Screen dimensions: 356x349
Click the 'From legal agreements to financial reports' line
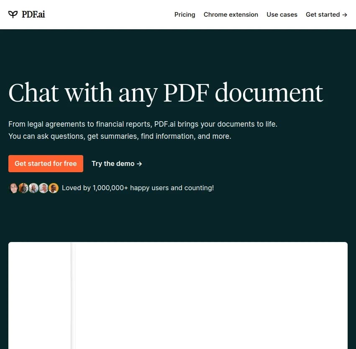pyautogui.click(x=143, y=124)
